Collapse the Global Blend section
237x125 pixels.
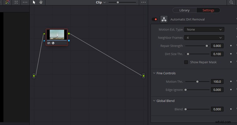click(154, 101)
